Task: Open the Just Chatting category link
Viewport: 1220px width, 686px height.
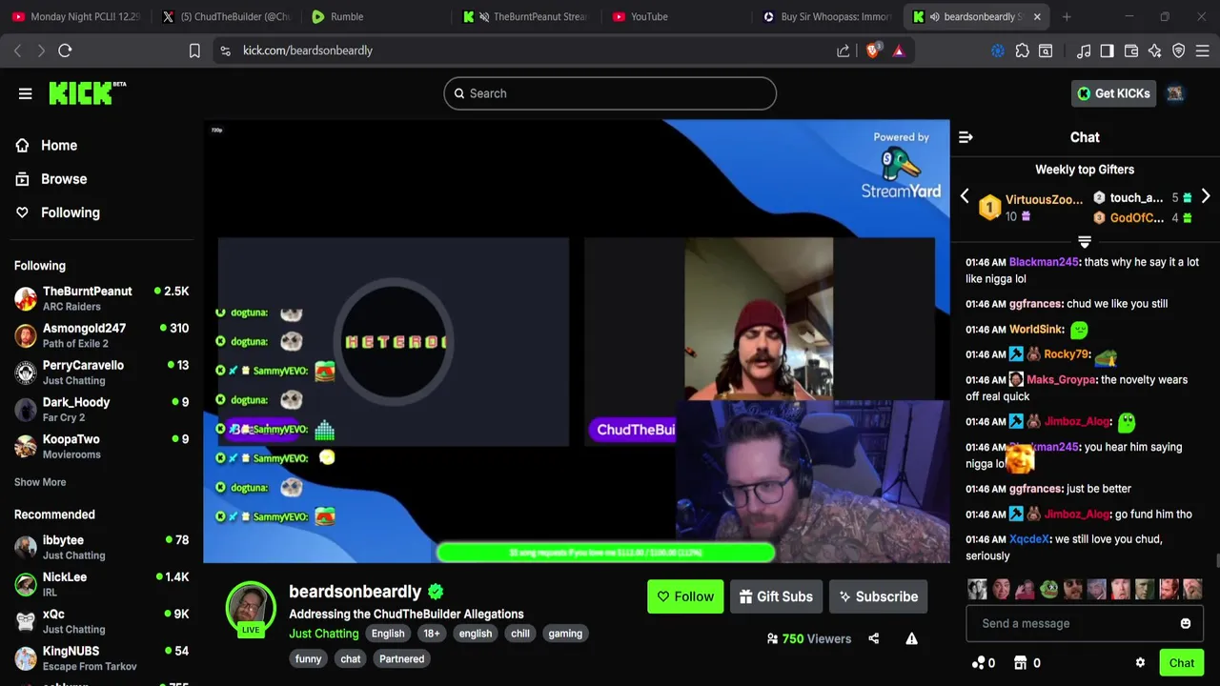Action: [x=324, y=634]
